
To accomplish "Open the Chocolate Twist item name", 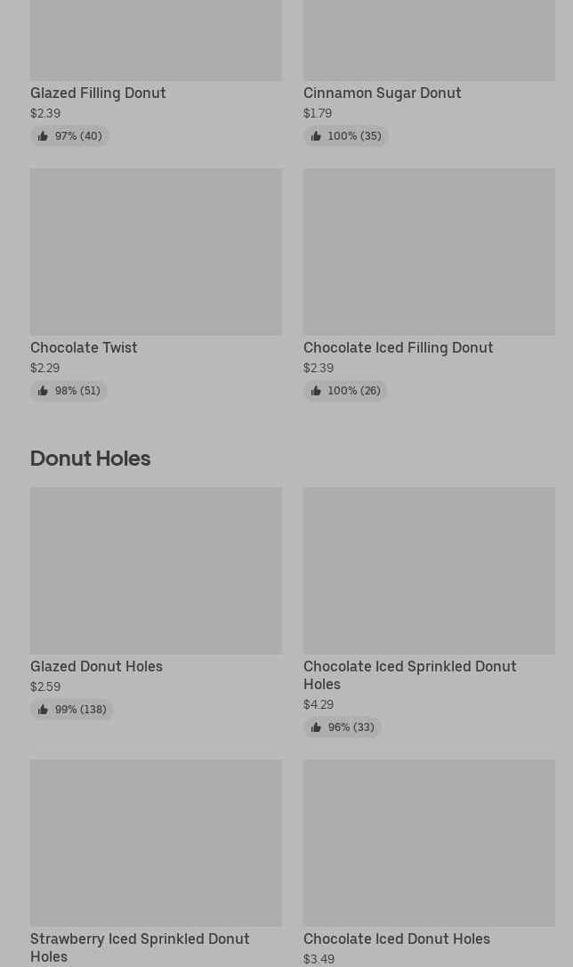I will 84,347.
